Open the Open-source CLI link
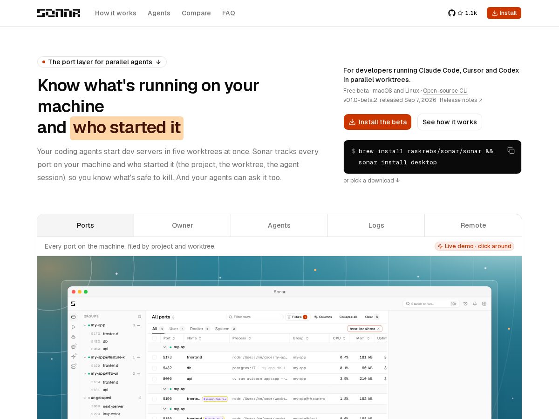 coord(445,91)
